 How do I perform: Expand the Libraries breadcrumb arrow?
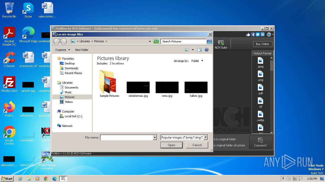(92, 41)
